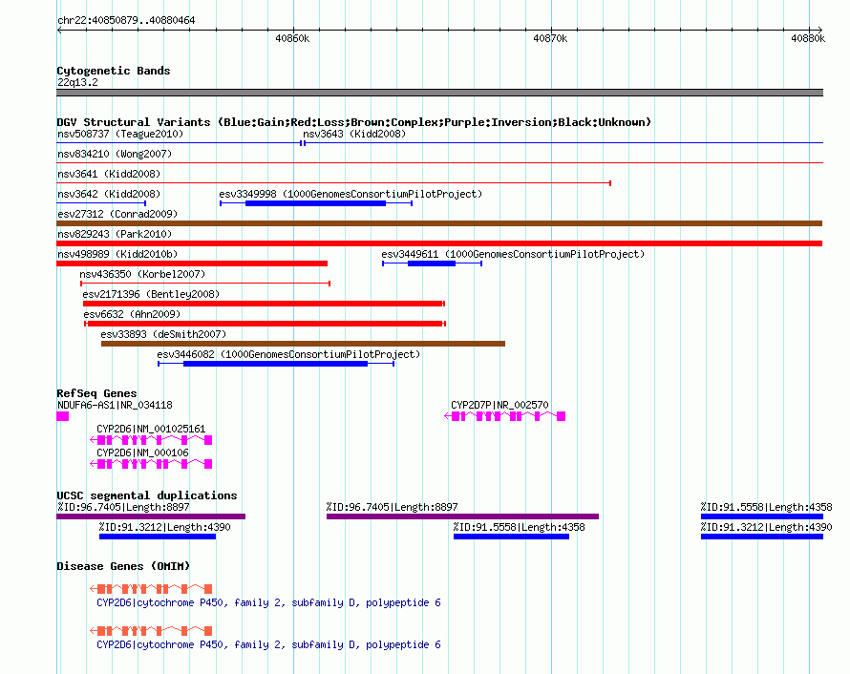Image resolution: width=850 pixels, height=674 pixels.
Task: Click the esv6632 (Ahn2009) red loss bar
Action: click(x=266, y=324)
